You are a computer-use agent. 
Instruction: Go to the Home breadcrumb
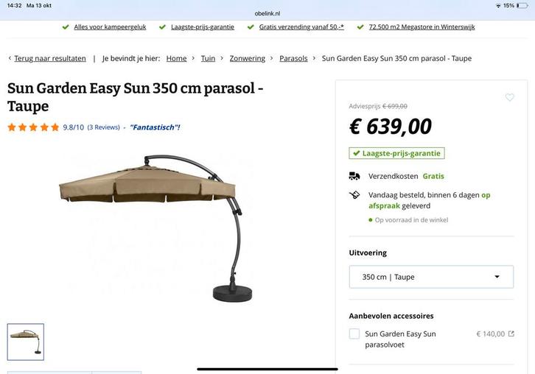[x=176, y=58]
